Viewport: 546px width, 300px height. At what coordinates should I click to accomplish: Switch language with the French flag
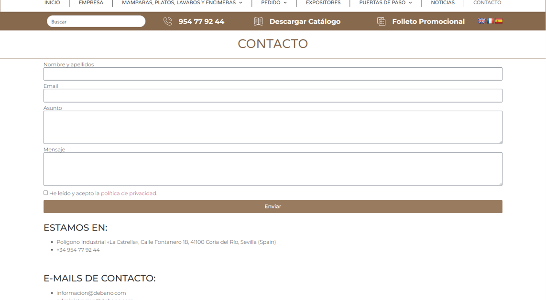(x=490, y=21)
